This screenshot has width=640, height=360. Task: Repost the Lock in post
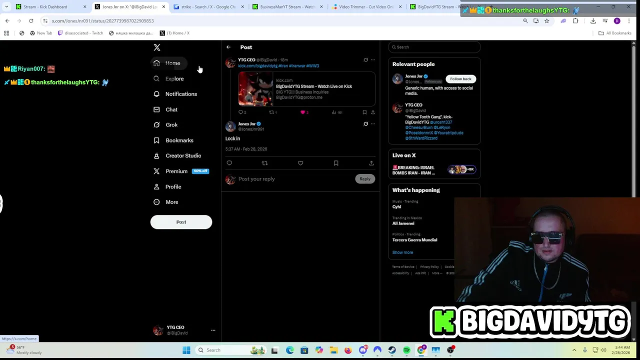pyautogui.click(x=264, y=163)
